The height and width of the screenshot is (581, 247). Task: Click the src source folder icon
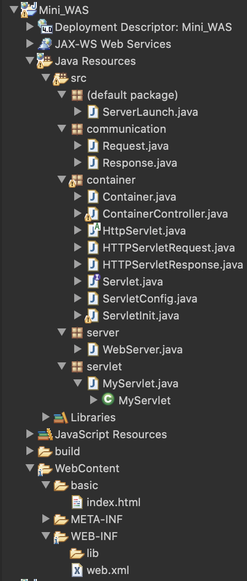pos(61,78)
